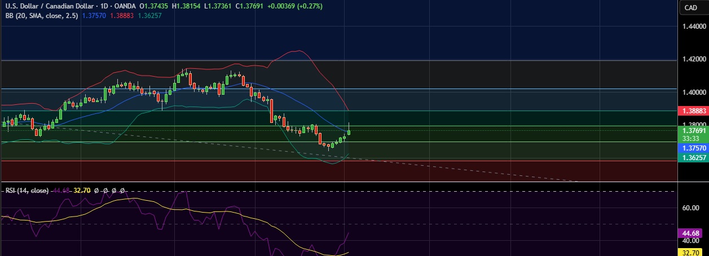The height and width of the screenshot is (256, 709).
Task: Click the green 1.37691 last price label
Action: 693,130
